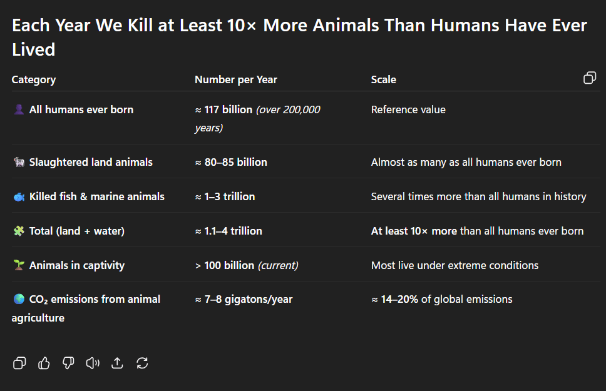Click the Scale column header
Image resolution: width=606 pixels, height=391 pixels.
point(383,79)
